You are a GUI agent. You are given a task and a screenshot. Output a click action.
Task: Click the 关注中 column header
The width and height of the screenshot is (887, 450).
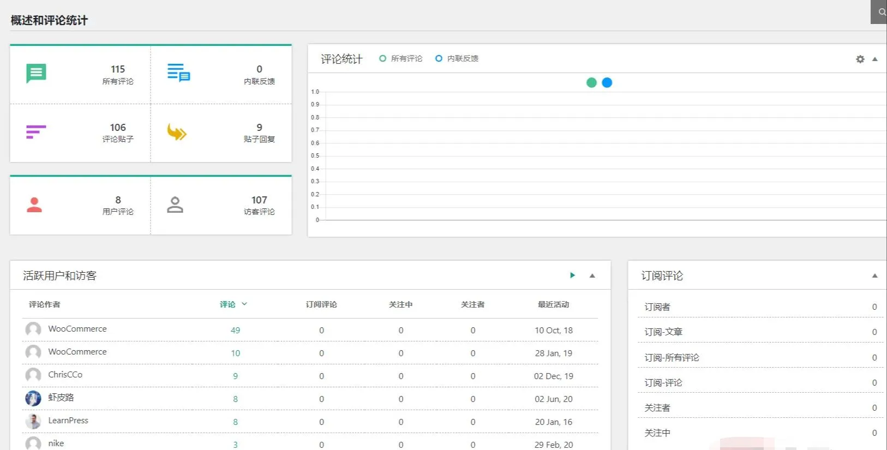tap(401, 304)
